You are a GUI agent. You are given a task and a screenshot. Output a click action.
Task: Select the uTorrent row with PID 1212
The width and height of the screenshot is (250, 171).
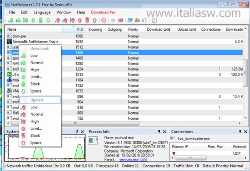click(125, 75)
